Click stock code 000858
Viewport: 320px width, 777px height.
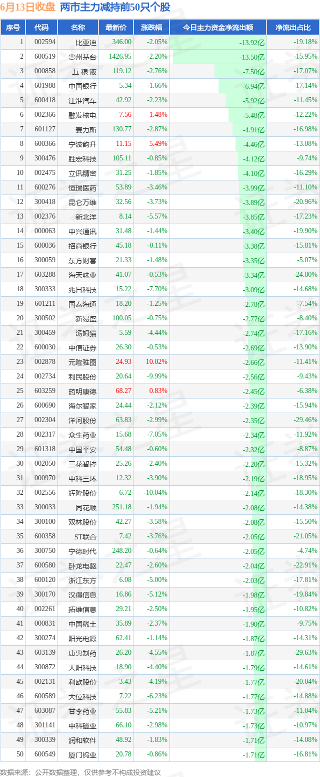pyautogui.click(x=45, y=71)
